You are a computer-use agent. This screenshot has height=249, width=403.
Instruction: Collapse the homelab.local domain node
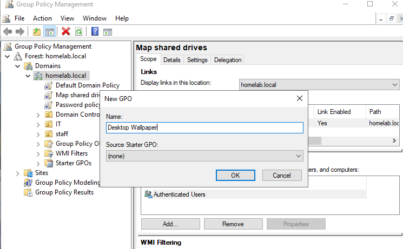pyautogui.click(x=28, y=76)
